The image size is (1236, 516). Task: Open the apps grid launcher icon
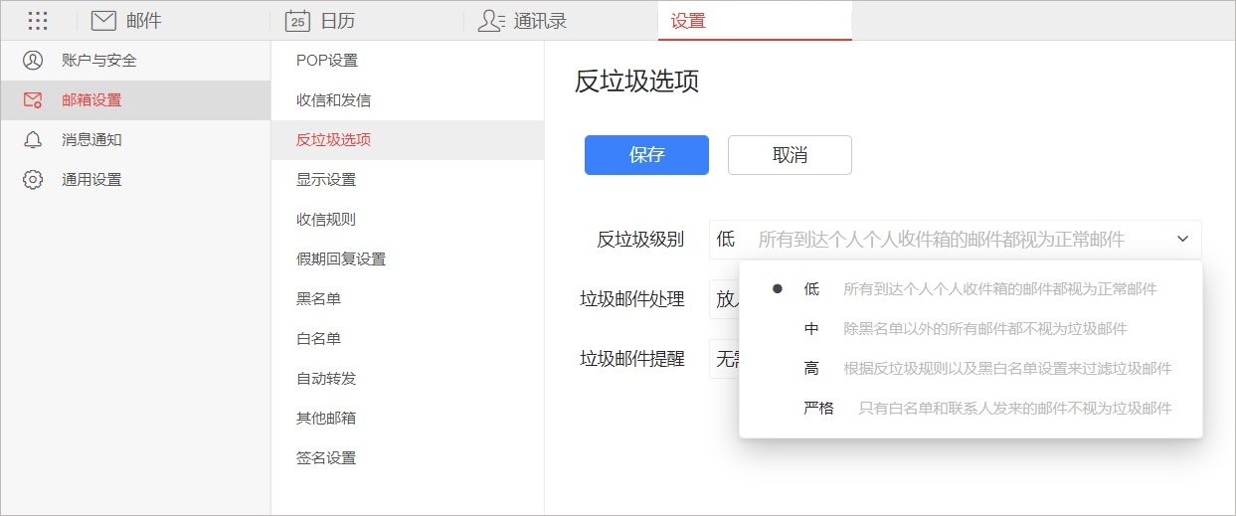pos(38,20)
